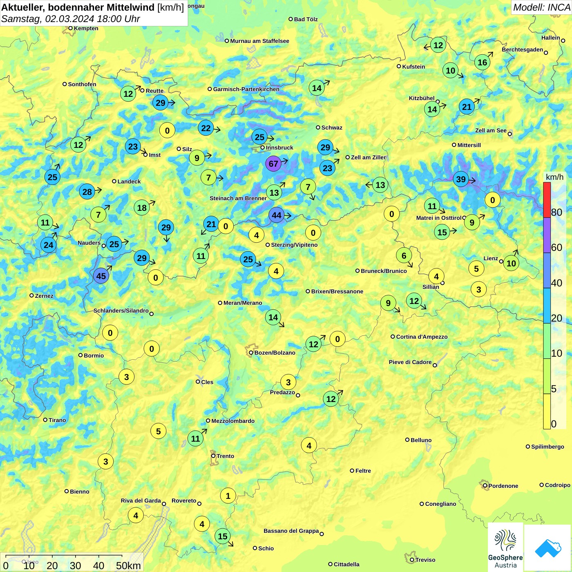Click the Bozen/Bolzano city label
Image resolution: width=572 pixels, height=572 pixels.
[x=275, y=353]
